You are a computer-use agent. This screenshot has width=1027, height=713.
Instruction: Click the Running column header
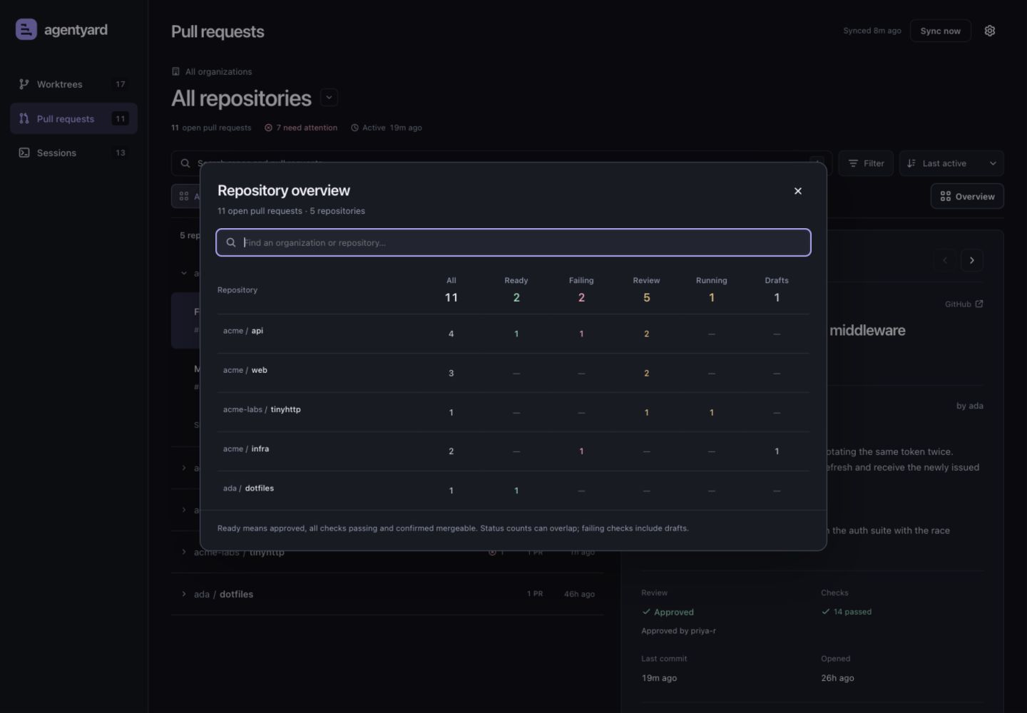712,289
